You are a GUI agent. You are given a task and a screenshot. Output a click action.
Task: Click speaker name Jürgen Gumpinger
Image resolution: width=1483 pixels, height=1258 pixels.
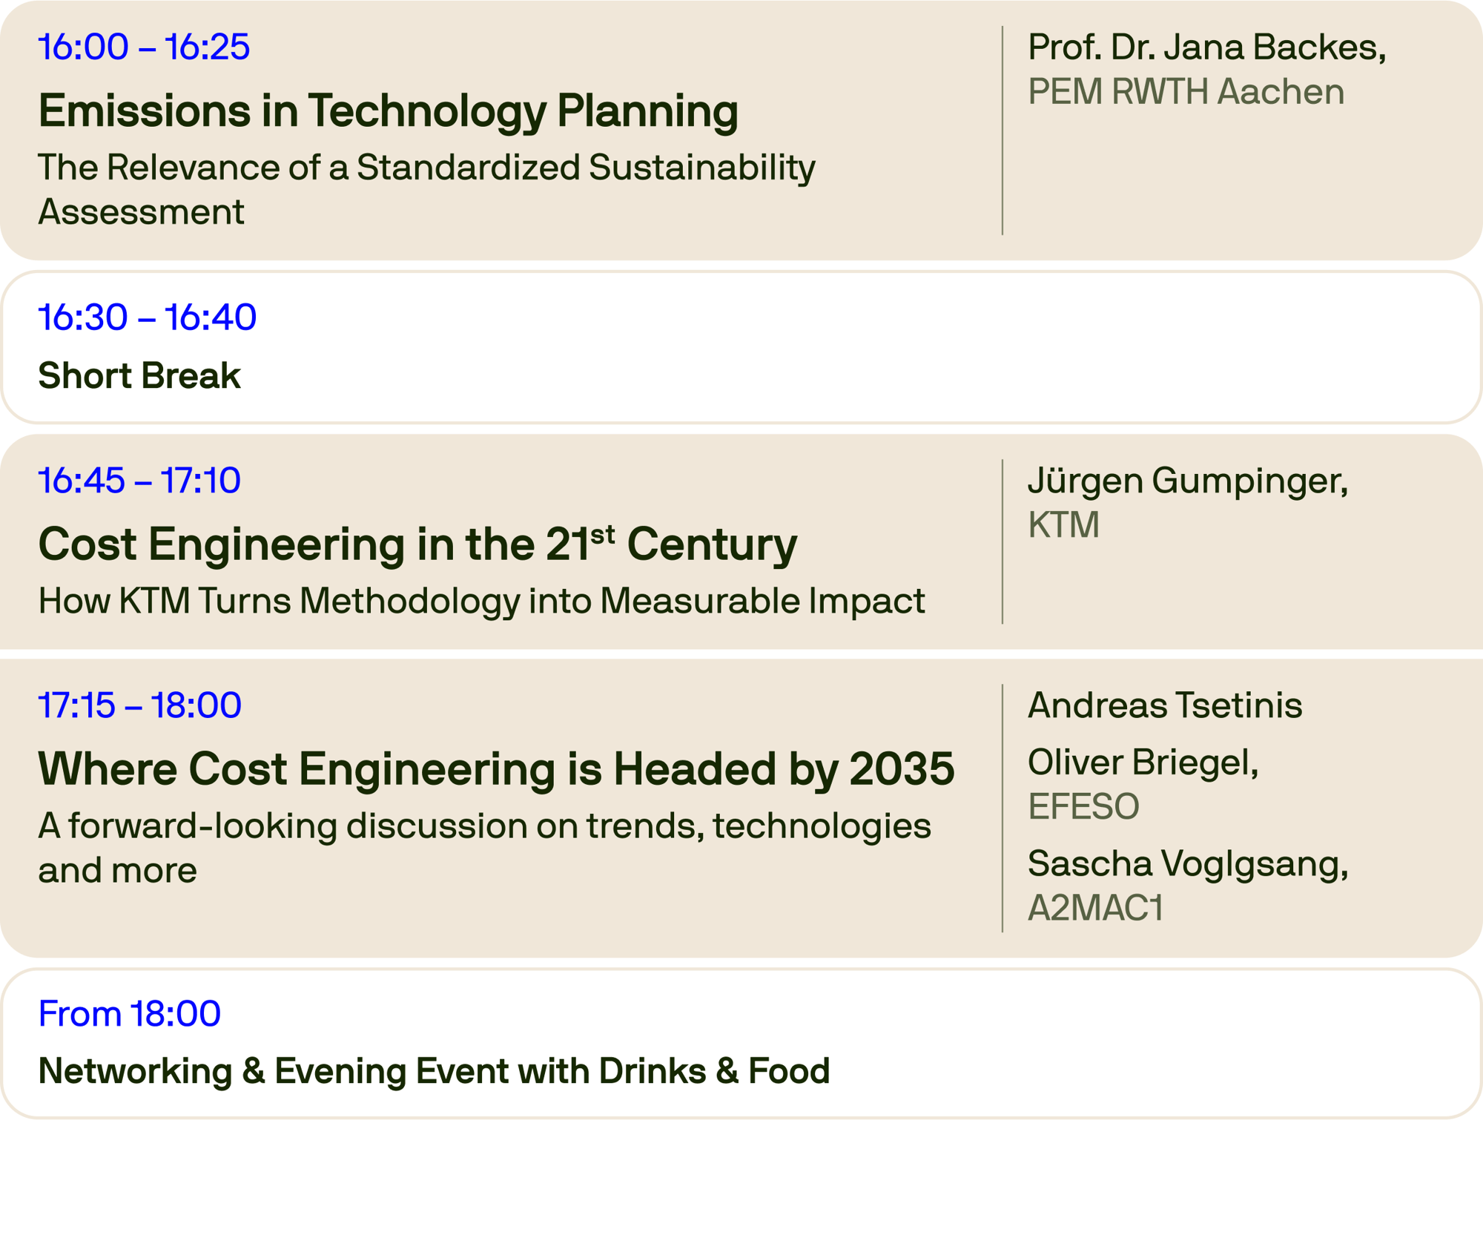coord(1187,481)
